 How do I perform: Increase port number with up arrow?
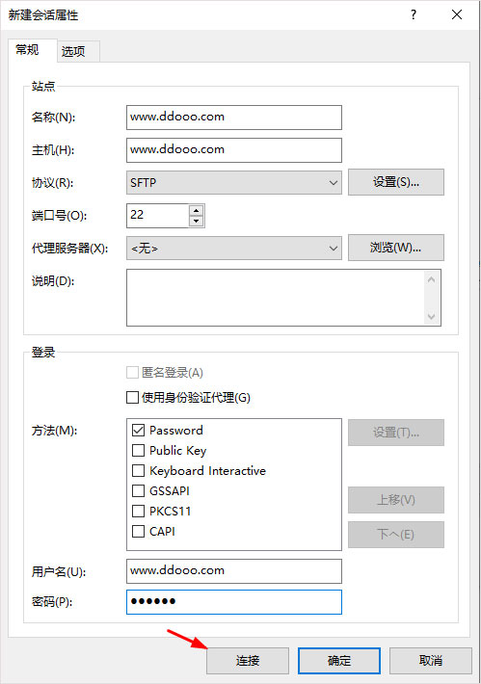point(196,211)
